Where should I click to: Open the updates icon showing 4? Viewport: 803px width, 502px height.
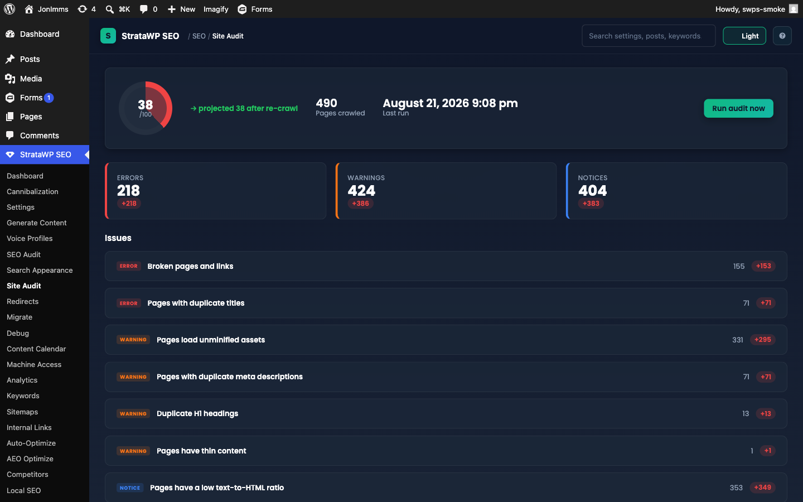point(83,9)
